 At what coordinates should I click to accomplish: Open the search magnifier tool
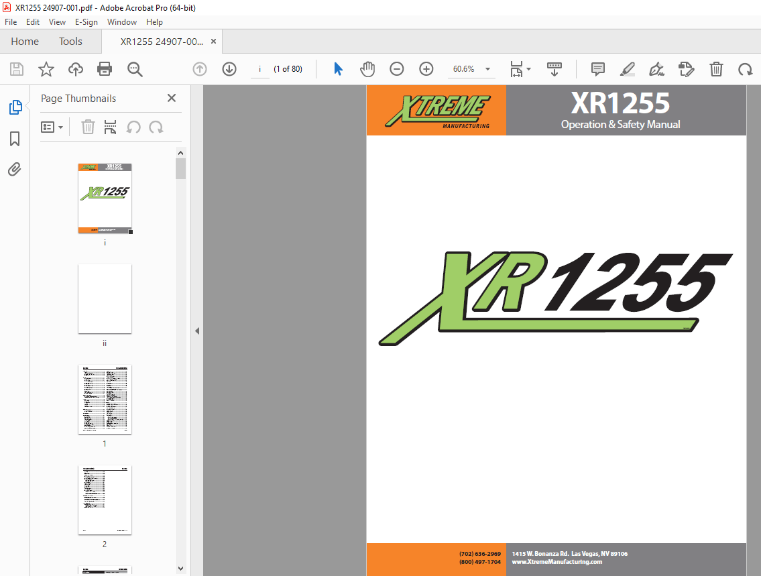tap(135, 69)
